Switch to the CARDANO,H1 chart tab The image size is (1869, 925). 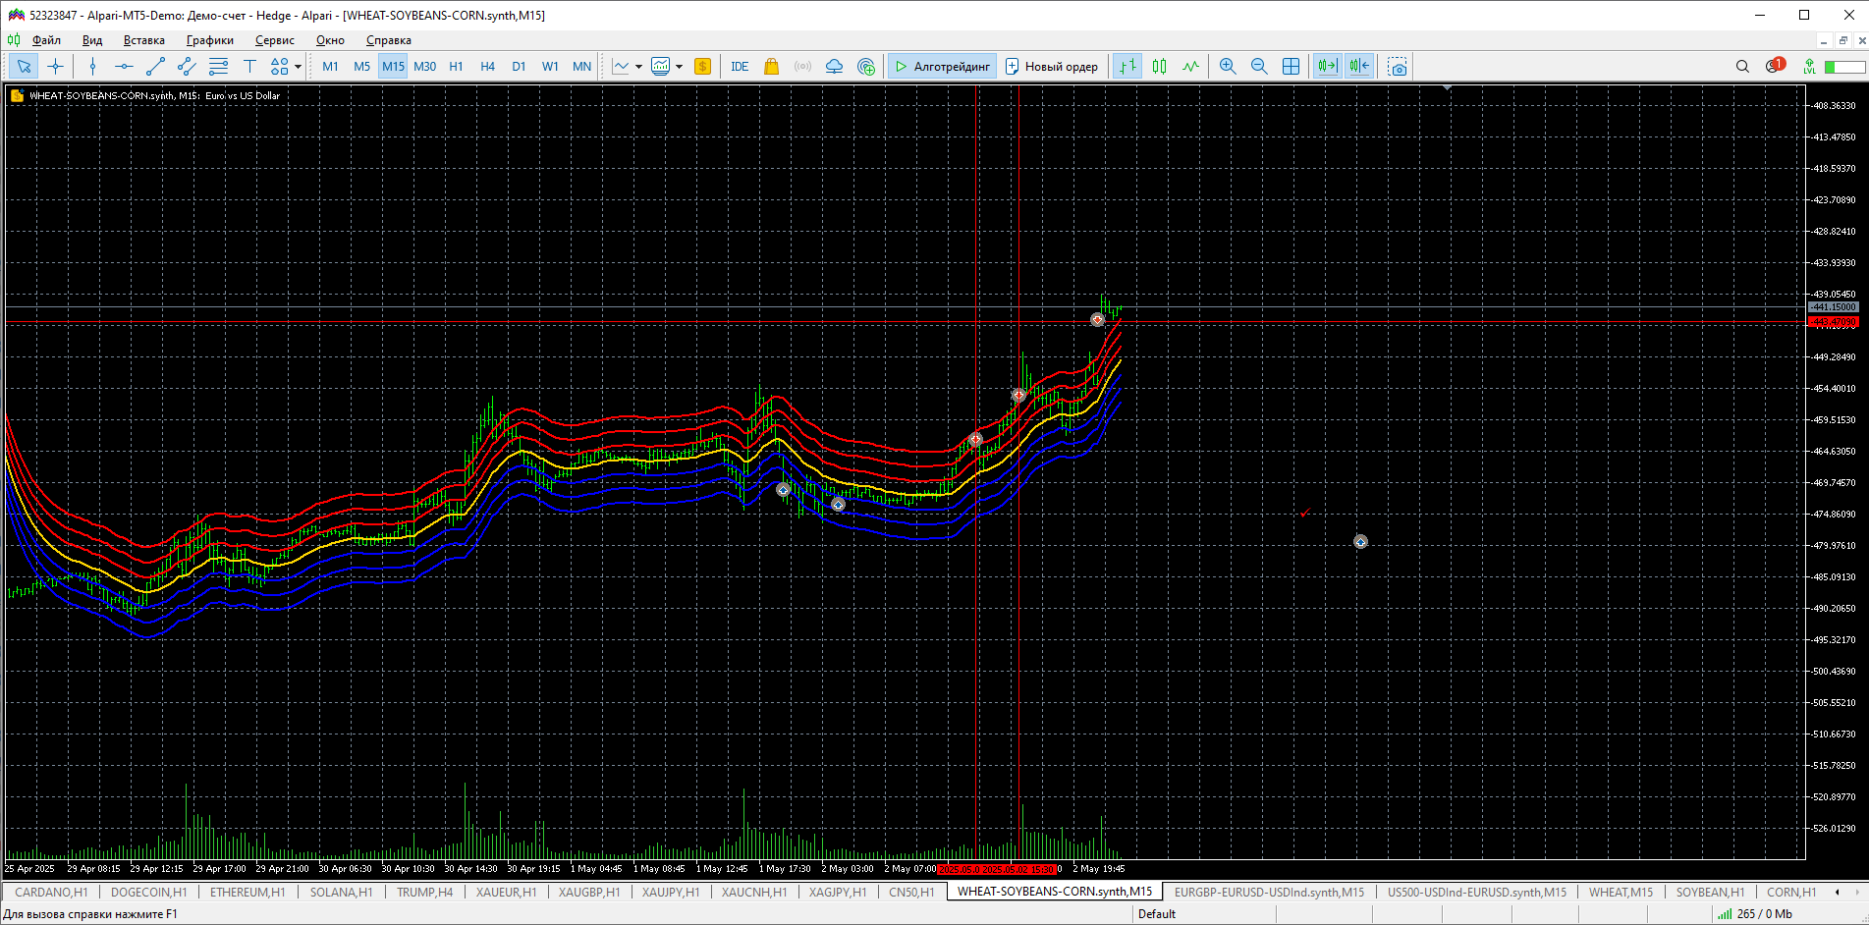(51, 893)
